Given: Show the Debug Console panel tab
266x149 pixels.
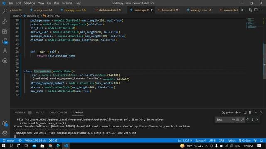Looking at the screenshot, I should pyautogui.click(x=58, y=113).
